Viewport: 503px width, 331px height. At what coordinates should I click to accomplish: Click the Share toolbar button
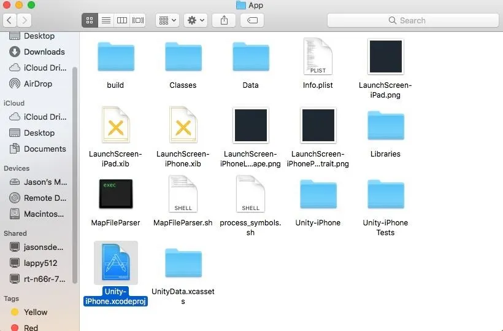224,20
